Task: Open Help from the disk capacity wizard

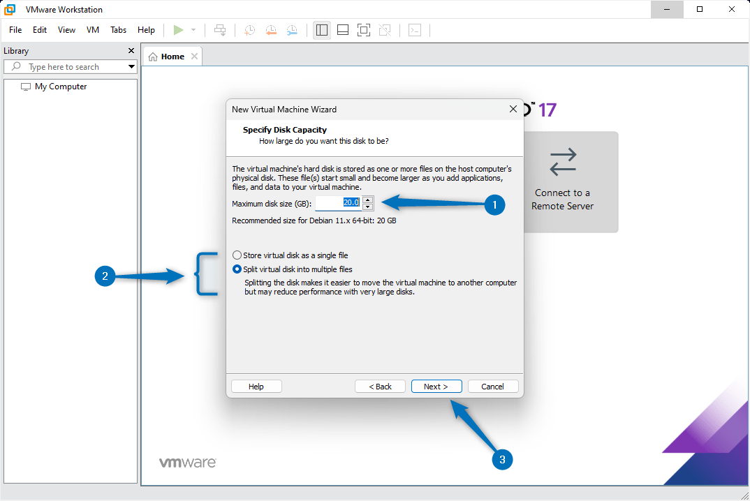Action: (256, 386)
